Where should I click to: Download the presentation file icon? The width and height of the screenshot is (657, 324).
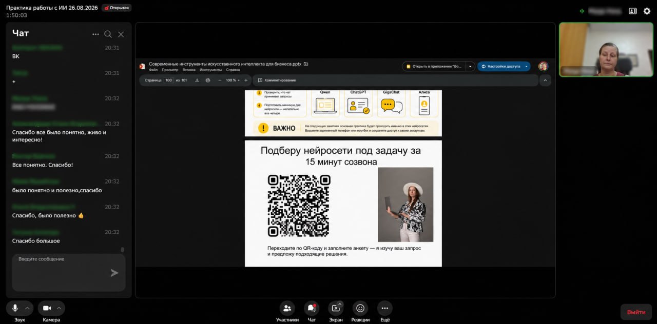tap(197, 80)
